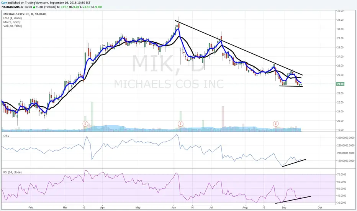
Task: Click the 27.00 price axis label
Action: coord(340,56)
